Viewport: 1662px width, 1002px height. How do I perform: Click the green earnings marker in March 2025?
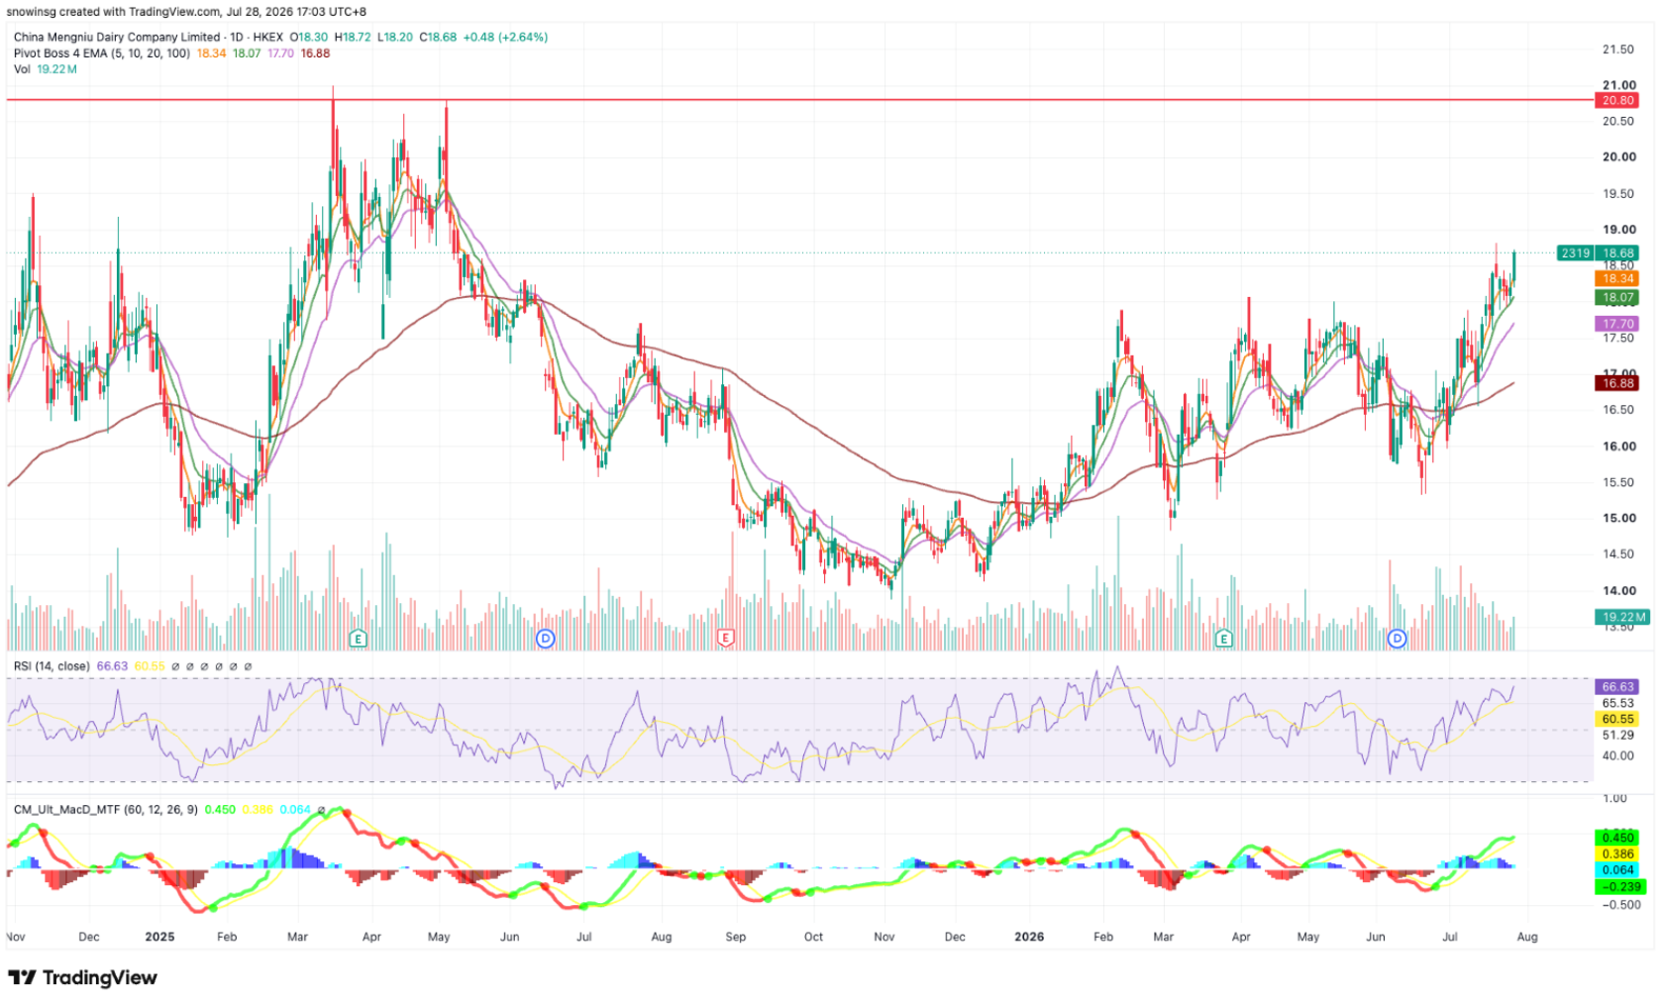click(x=359, y=639)
